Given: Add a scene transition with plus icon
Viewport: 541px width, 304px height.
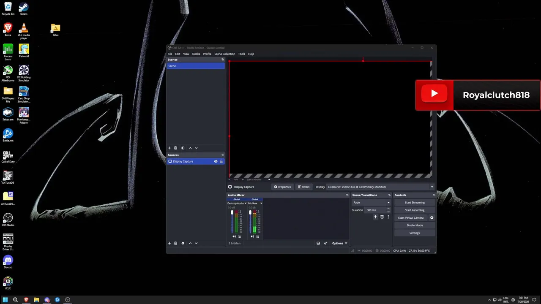Looking at the screenshot, I should tap(375, 217).
